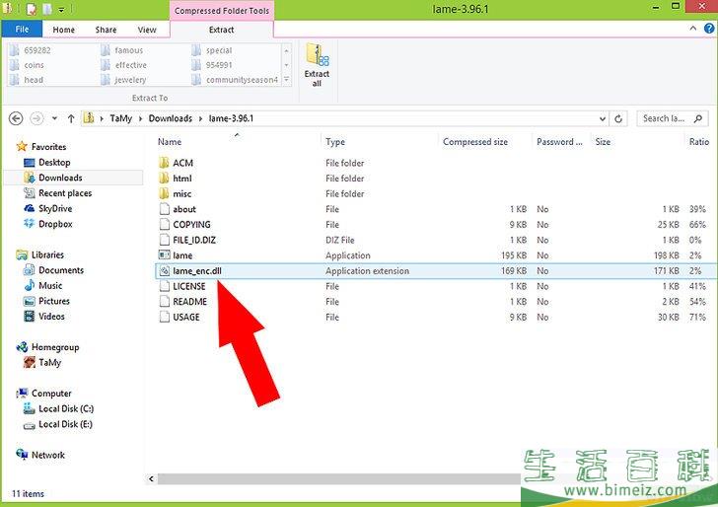
Task: Click the search magnifier icon
Action: pyautogui.click(x=698, y=118)
